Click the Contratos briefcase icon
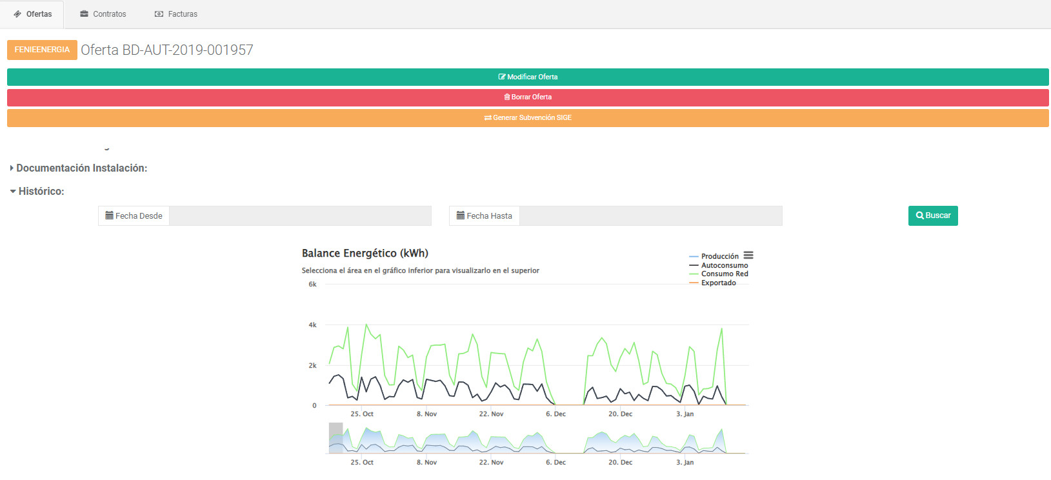 84,14
